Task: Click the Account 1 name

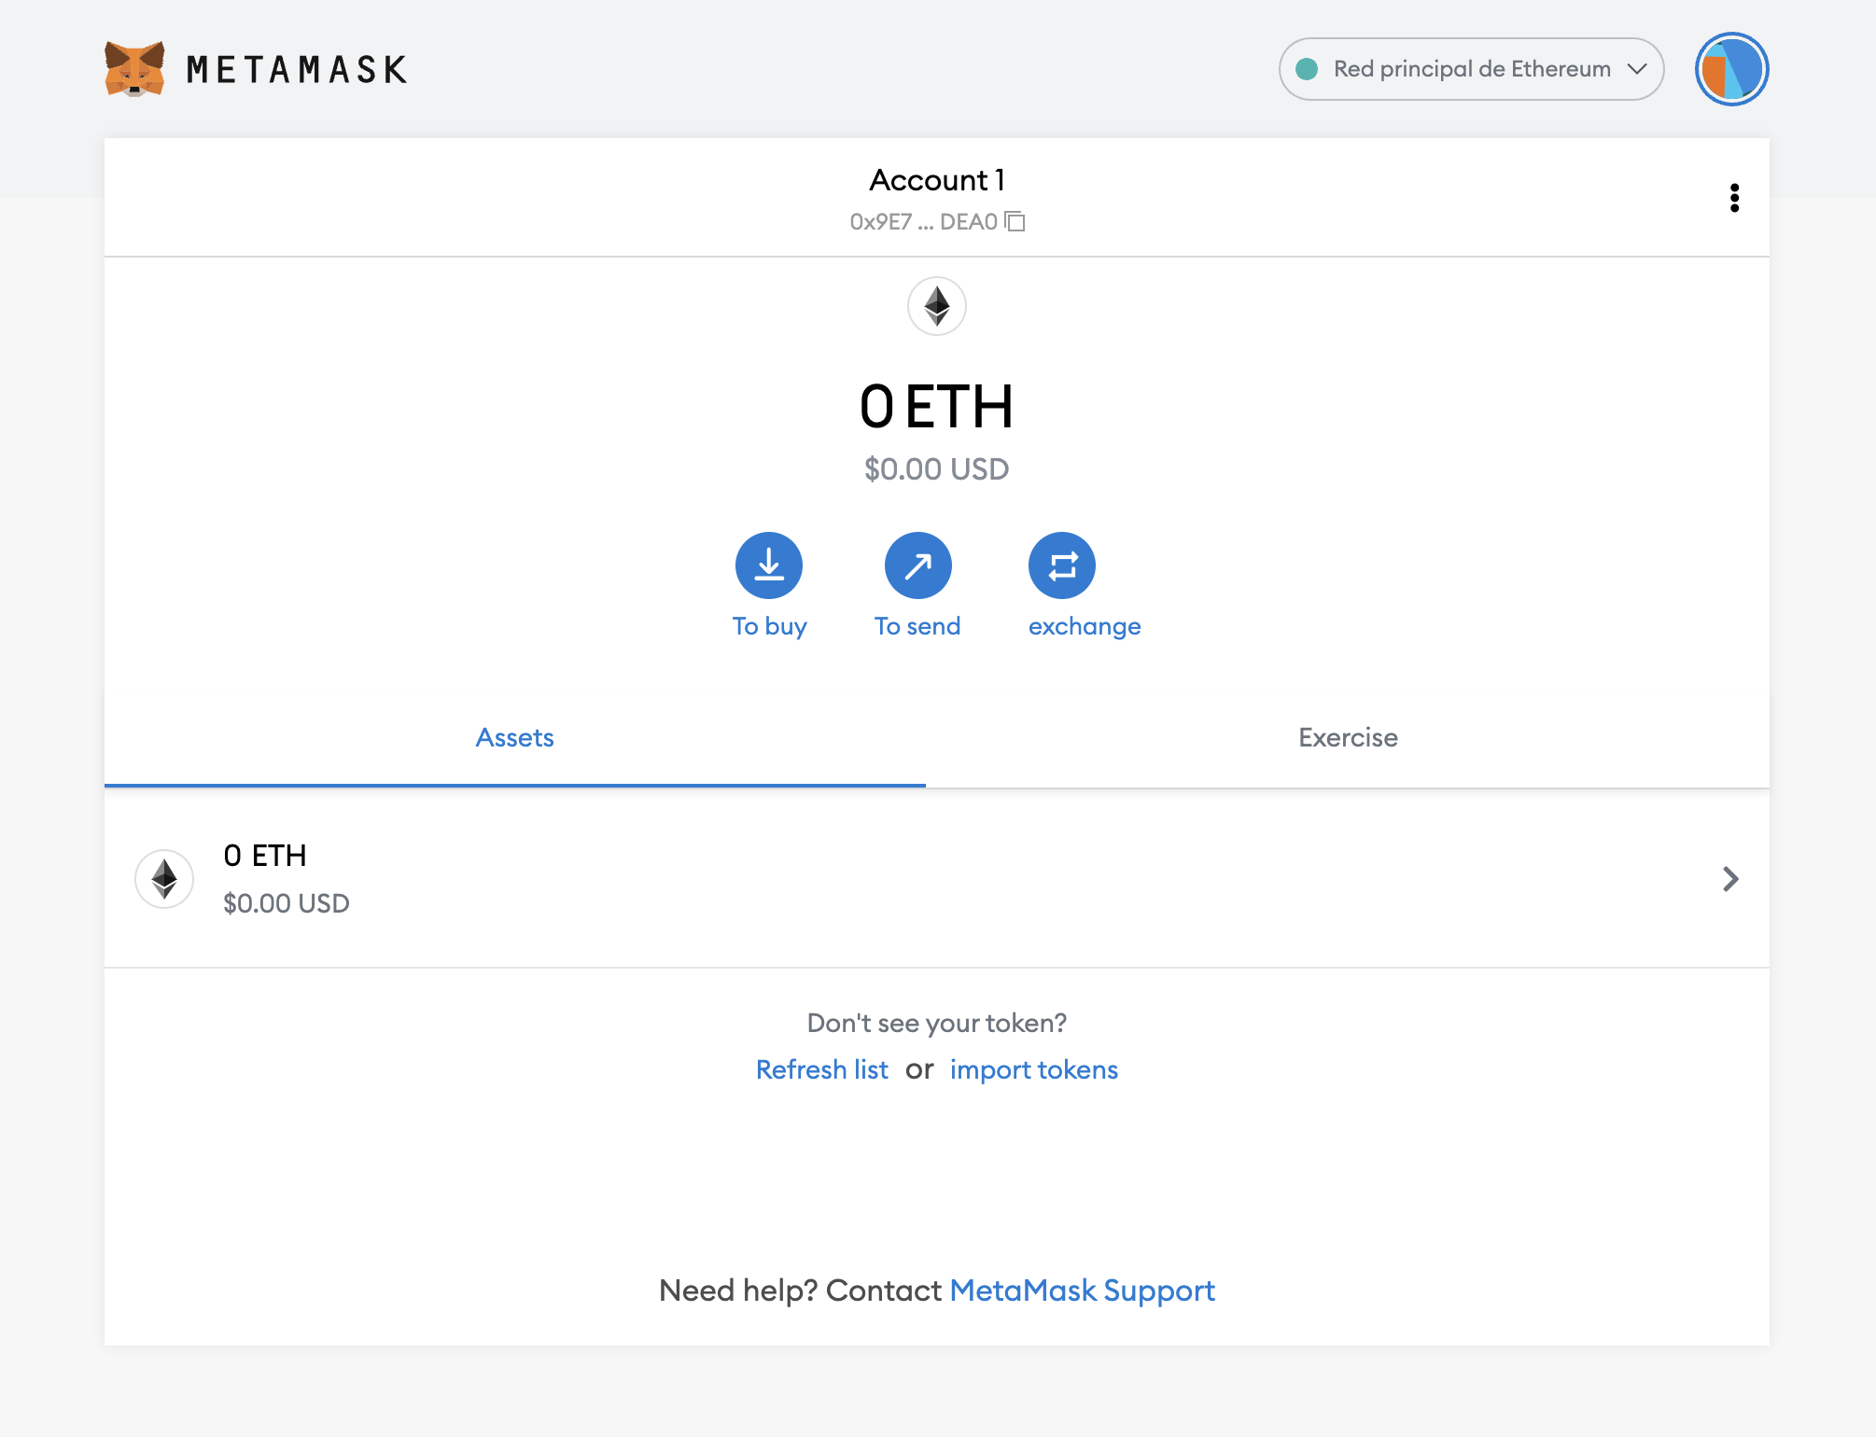Action: [x=937, y=180]
